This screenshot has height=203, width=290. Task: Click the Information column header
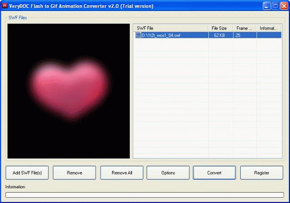pyautogui.click(x=269, y=28)
